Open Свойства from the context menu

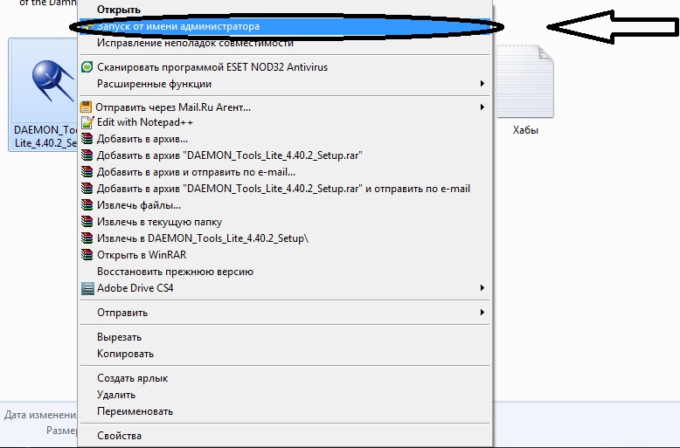pyautogui.click(x=285, y=436)
